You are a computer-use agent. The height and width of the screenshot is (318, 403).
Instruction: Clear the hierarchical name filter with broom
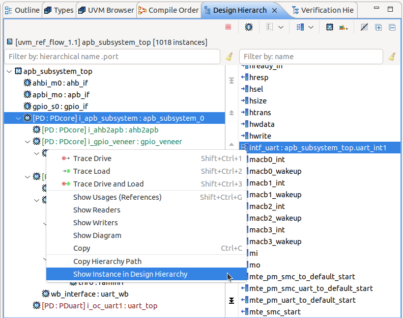pyautogui.click(x=229, y=57)
